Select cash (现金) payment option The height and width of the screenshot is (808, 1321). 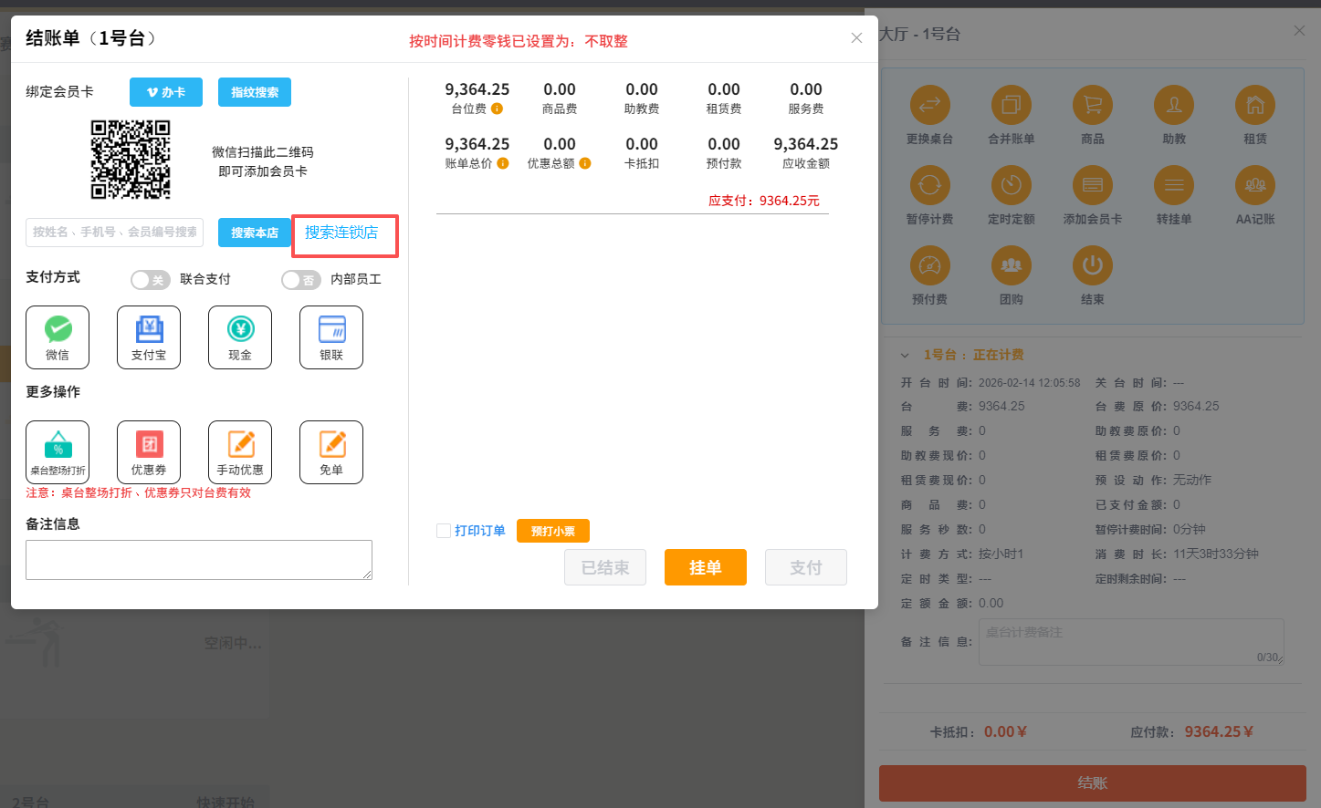(240, 337)
